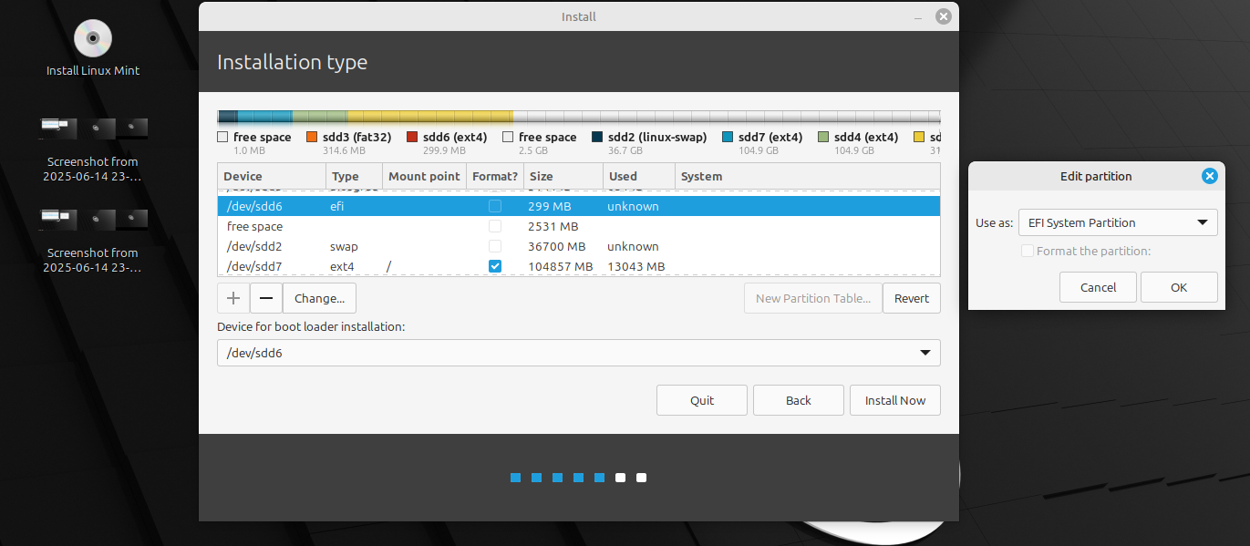Cancel the Edit partition dialog
Screen dimensions: 1250x546
click(x=1098, y=287)
